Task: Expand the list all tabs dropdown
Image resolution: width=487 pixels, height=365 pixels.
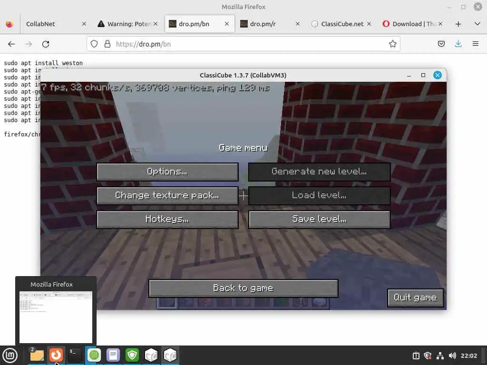Action: (477, 24)
